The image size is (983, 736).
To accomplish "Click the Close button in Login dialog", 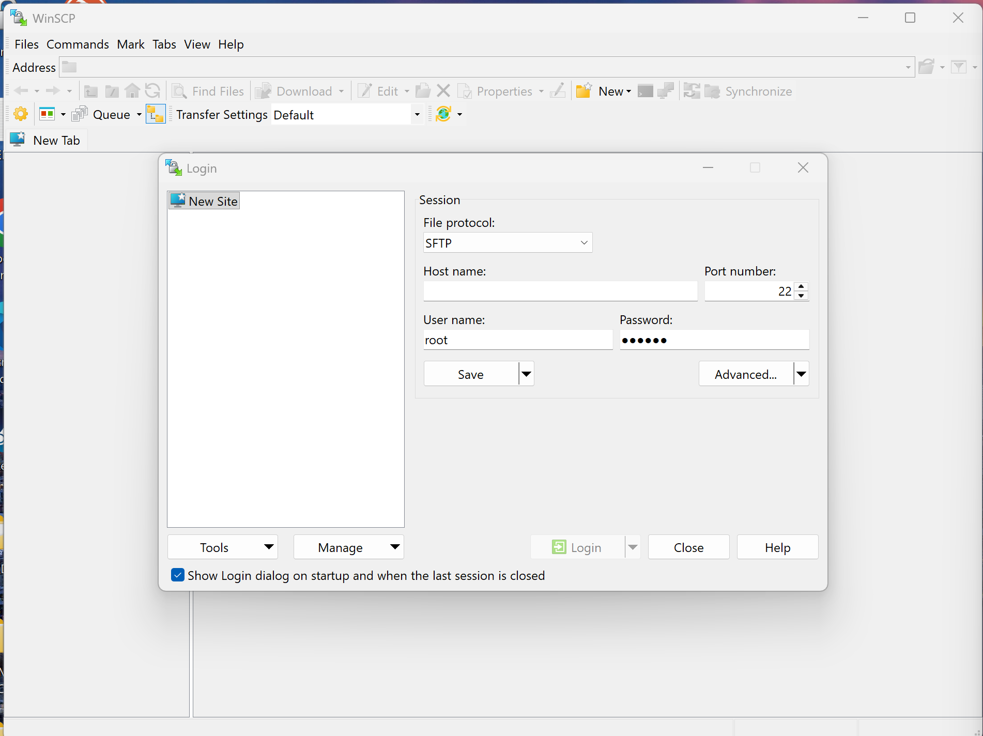I will (688, 547).
